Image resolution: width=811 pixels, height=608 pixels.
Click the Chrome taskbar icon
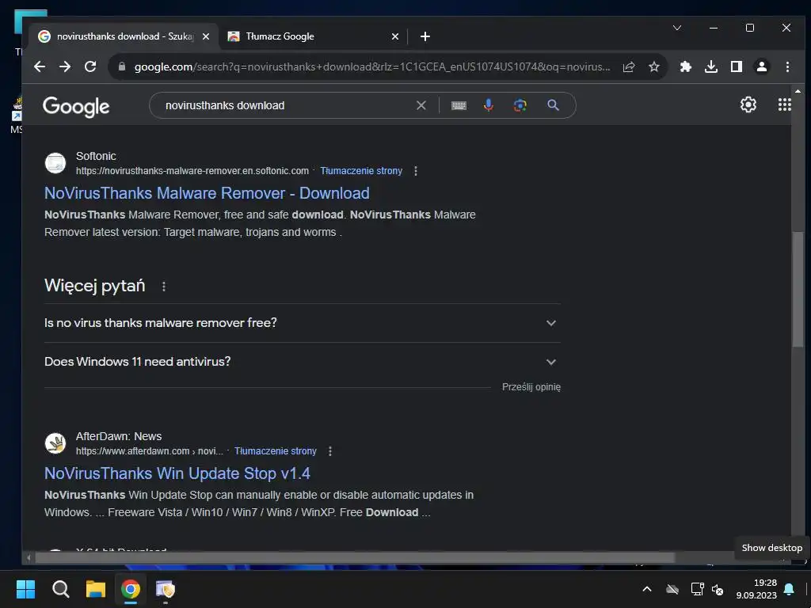point(131,589)
